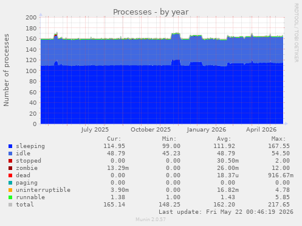
Task: Click the 'Number of processes' axis label
Action: click(x=6, y=70)
